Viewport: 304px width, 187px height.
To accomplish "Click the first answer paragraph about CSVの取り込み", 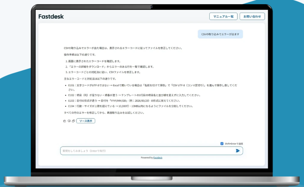I will coord(123,48).
